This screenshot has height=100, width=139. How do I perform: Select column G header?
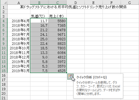(130, 3)
